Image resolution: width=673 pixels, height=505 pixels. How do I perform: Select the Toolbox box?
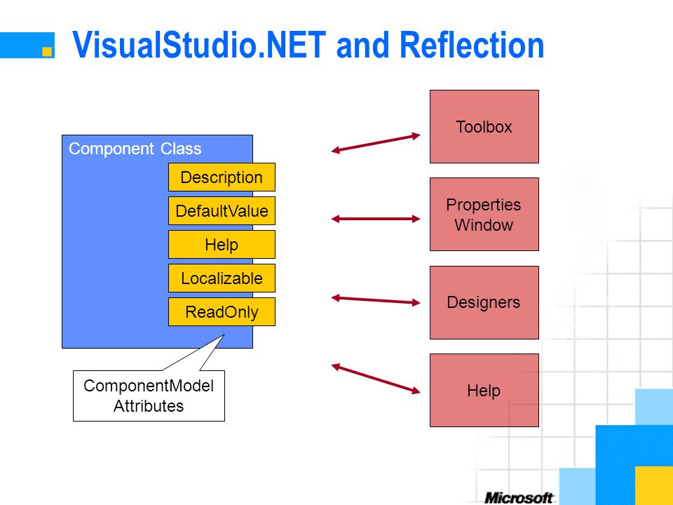tap(484, 127)
